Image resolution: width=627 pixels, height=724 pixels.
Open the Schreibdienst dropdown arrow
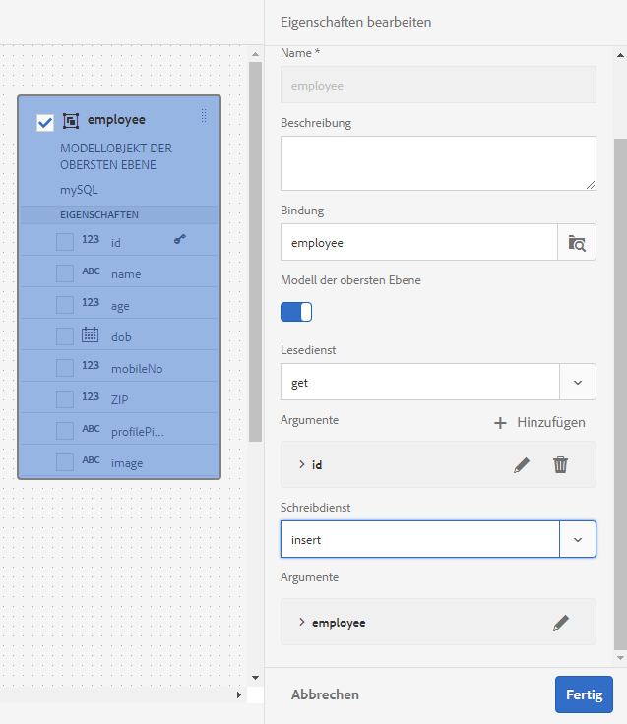(x=578, y=539)
